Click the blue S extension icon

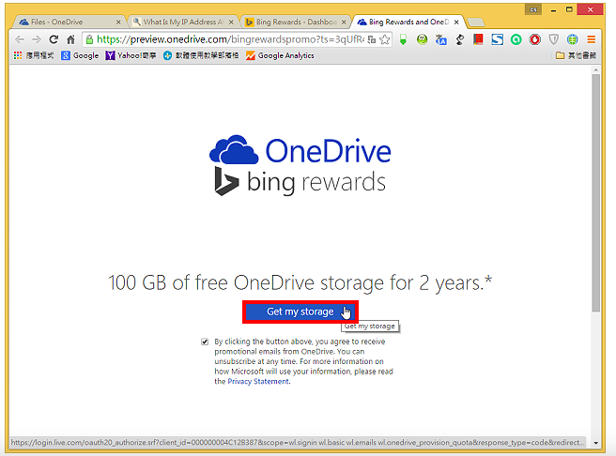498,39
